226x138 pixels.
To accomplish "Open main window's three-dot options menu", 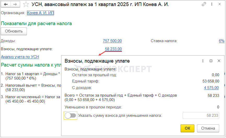I will (x=212, y=4).
